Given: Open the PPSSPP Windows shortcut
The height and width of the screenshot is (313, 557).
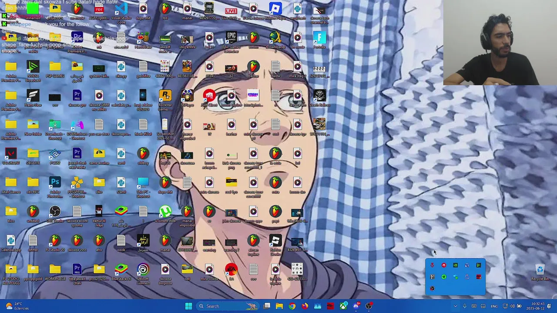Looking at the screenshot, I should click(77, 187).
